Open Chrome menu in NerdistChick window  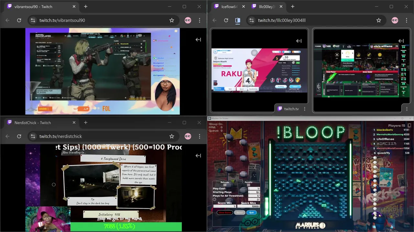[200, 136]
